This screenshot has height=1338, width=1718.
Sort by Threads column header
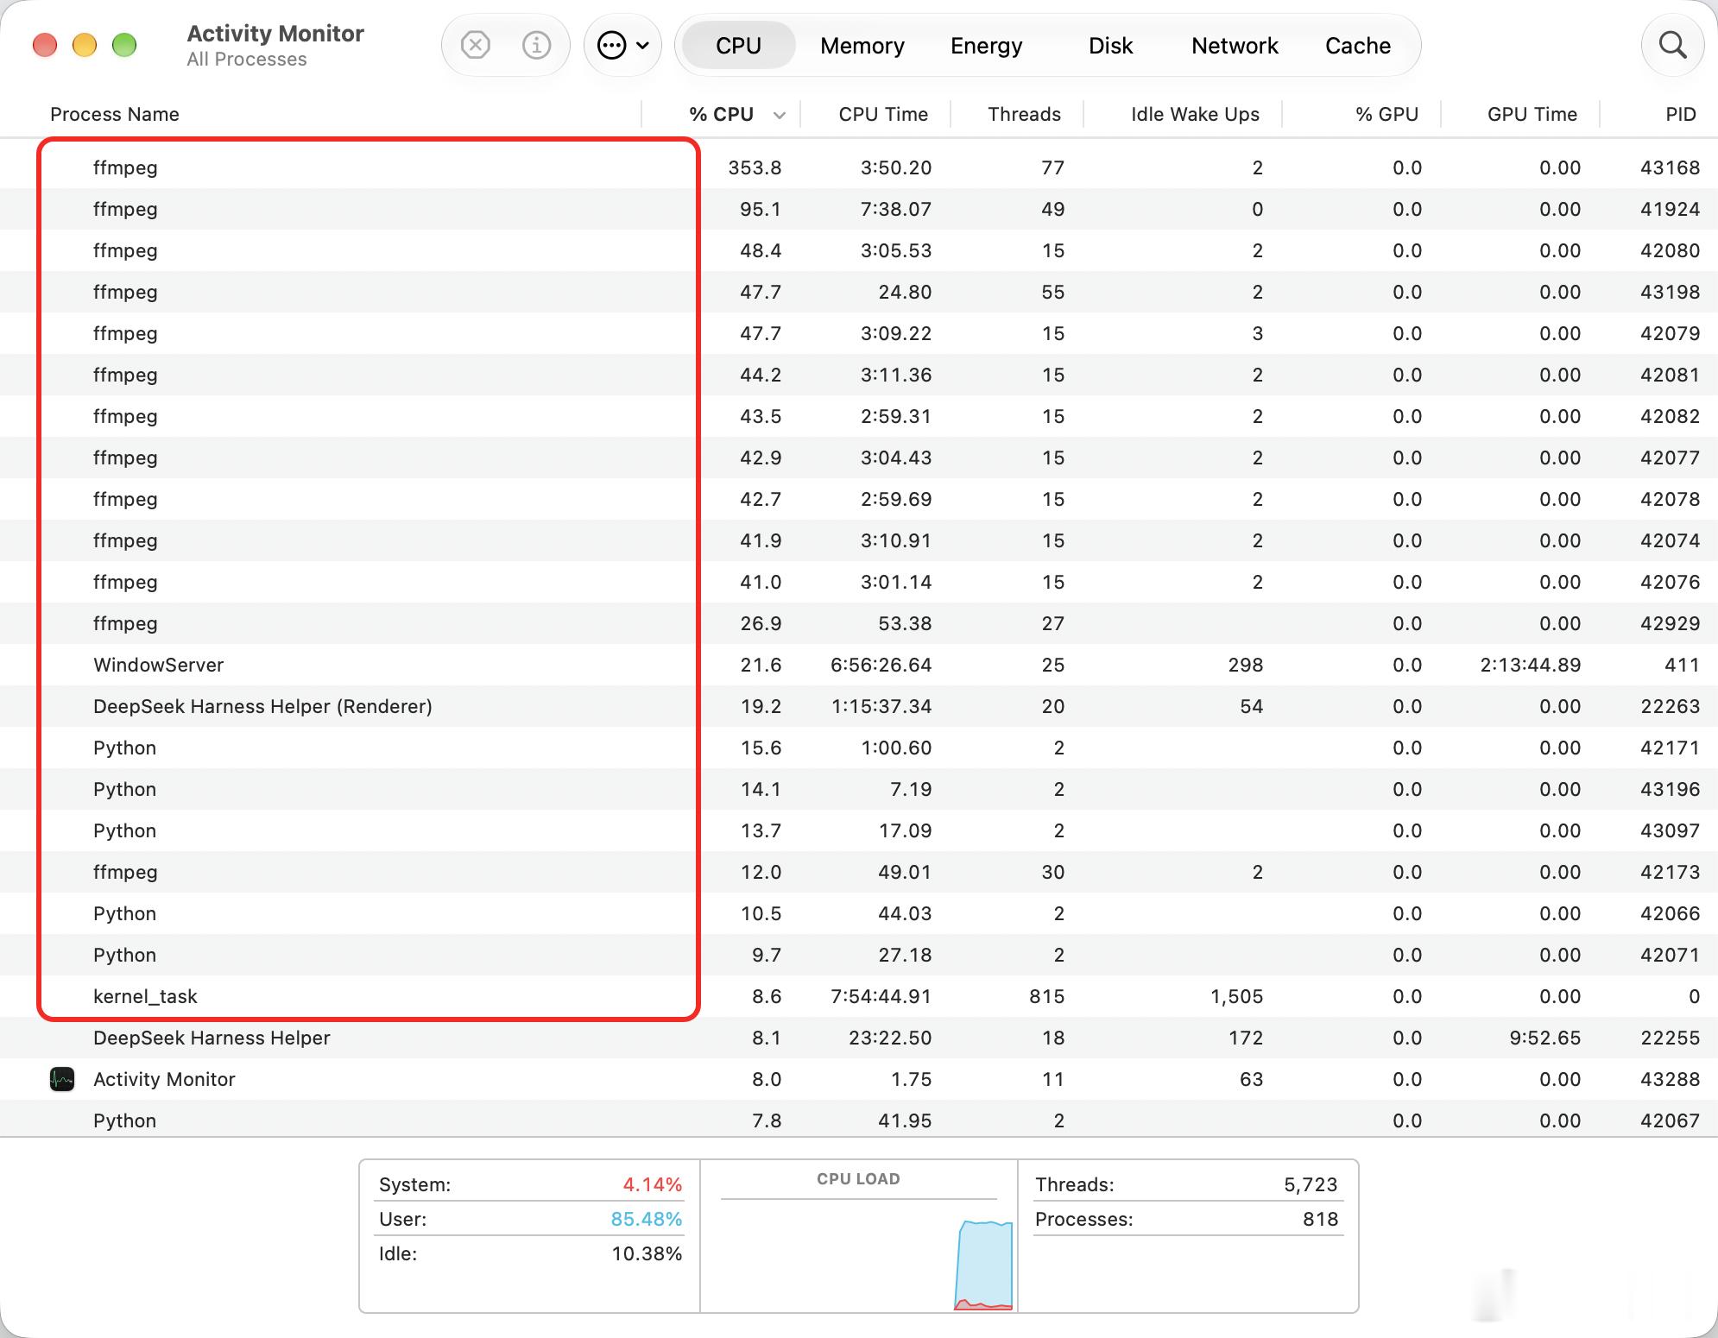1024,114
